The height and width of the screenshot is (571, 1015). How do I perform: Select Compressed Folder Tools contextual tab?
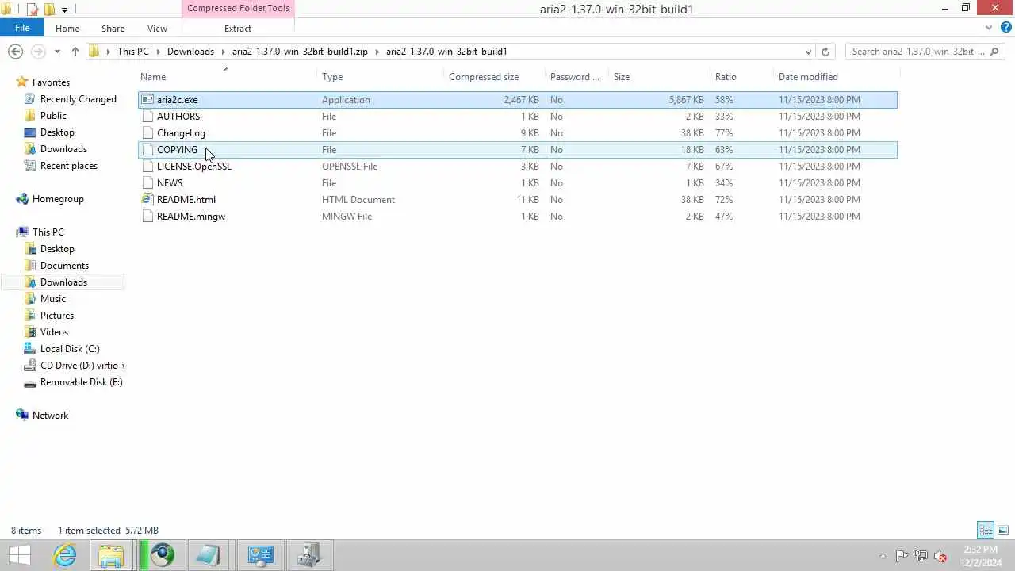(238, 9)
